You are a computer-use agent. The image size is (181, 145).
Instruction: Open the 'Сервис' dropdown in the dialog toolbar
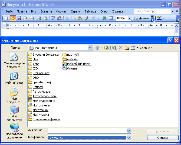click(x=146, y=48)
